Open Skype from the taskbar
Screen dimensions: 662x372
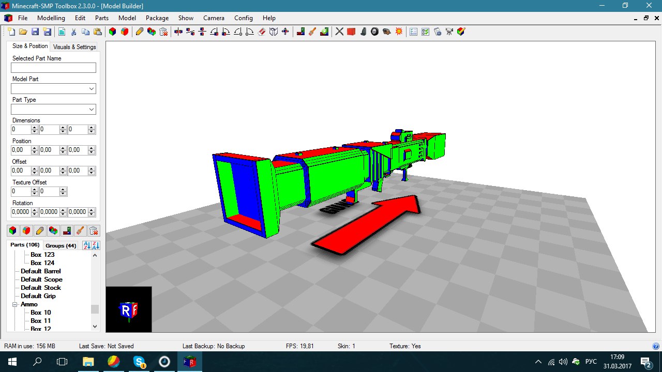[x=139, y=362]
